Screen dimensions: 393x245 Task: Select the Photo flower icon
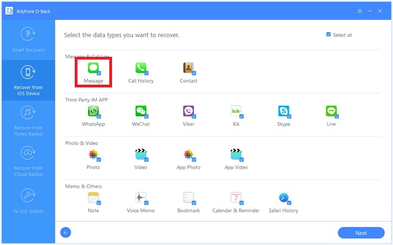(x=93, y=154)
